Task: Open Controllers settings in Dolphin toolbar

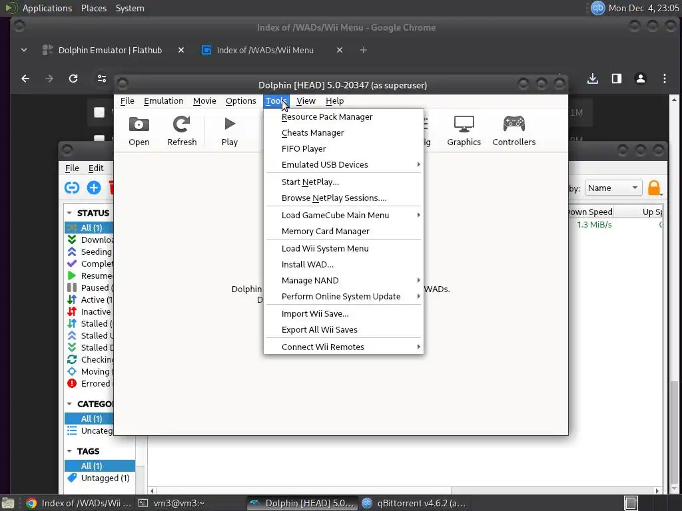Action: tap(513, 131)
